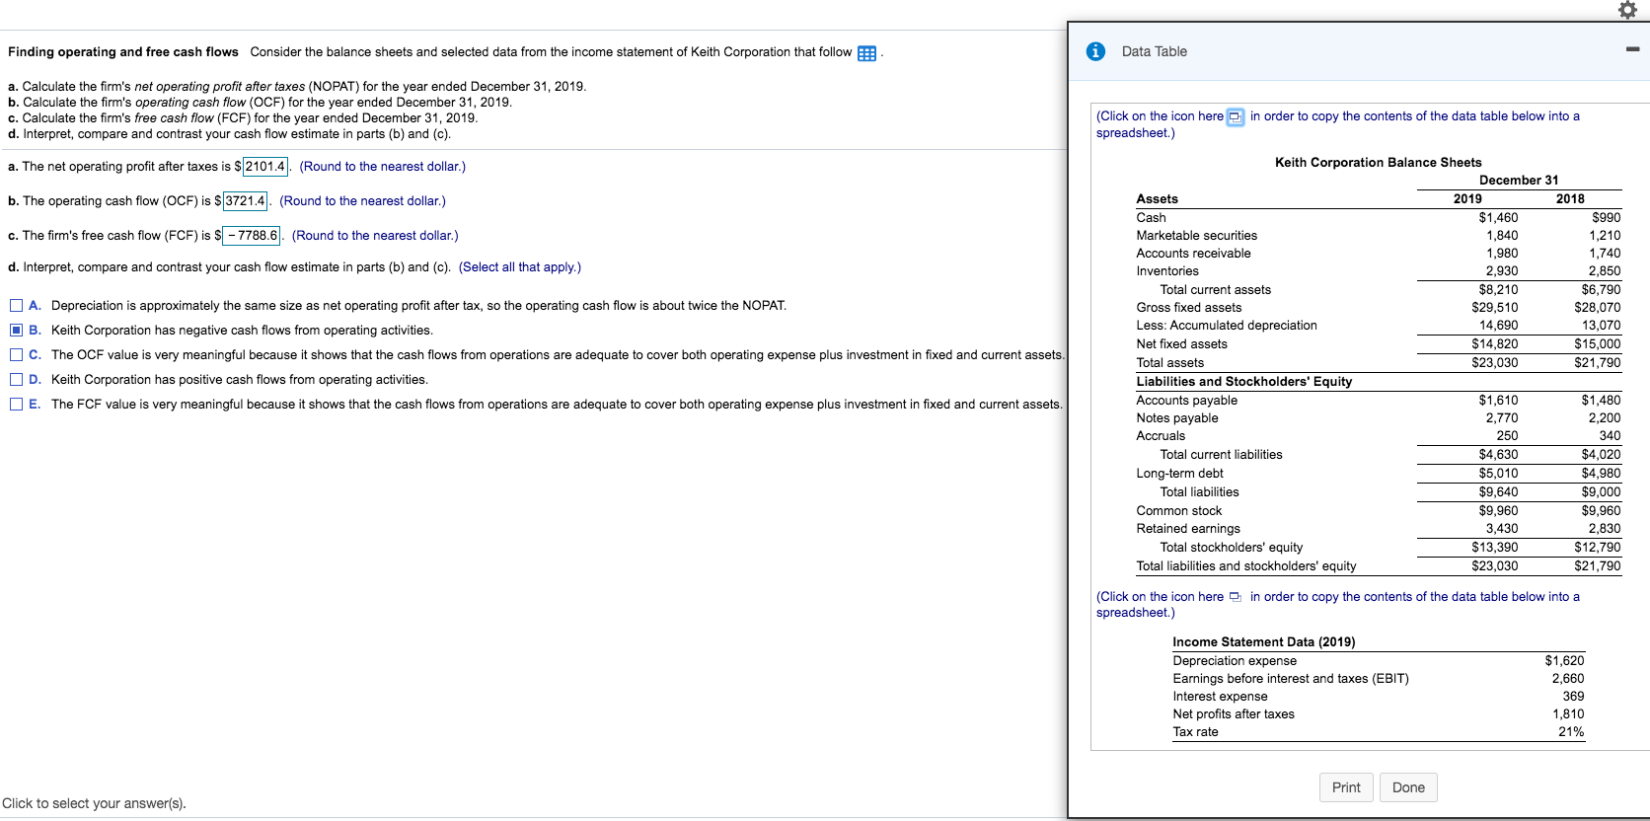
Task: Click the Print button
Action: click(1346, 787)
